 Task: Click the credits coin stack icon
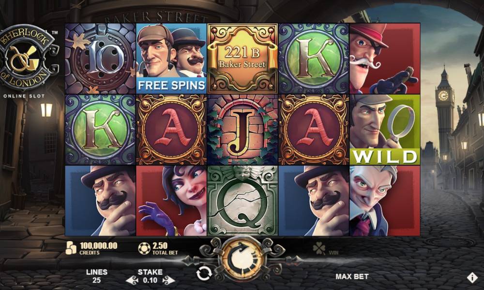[x=71, y=247]
